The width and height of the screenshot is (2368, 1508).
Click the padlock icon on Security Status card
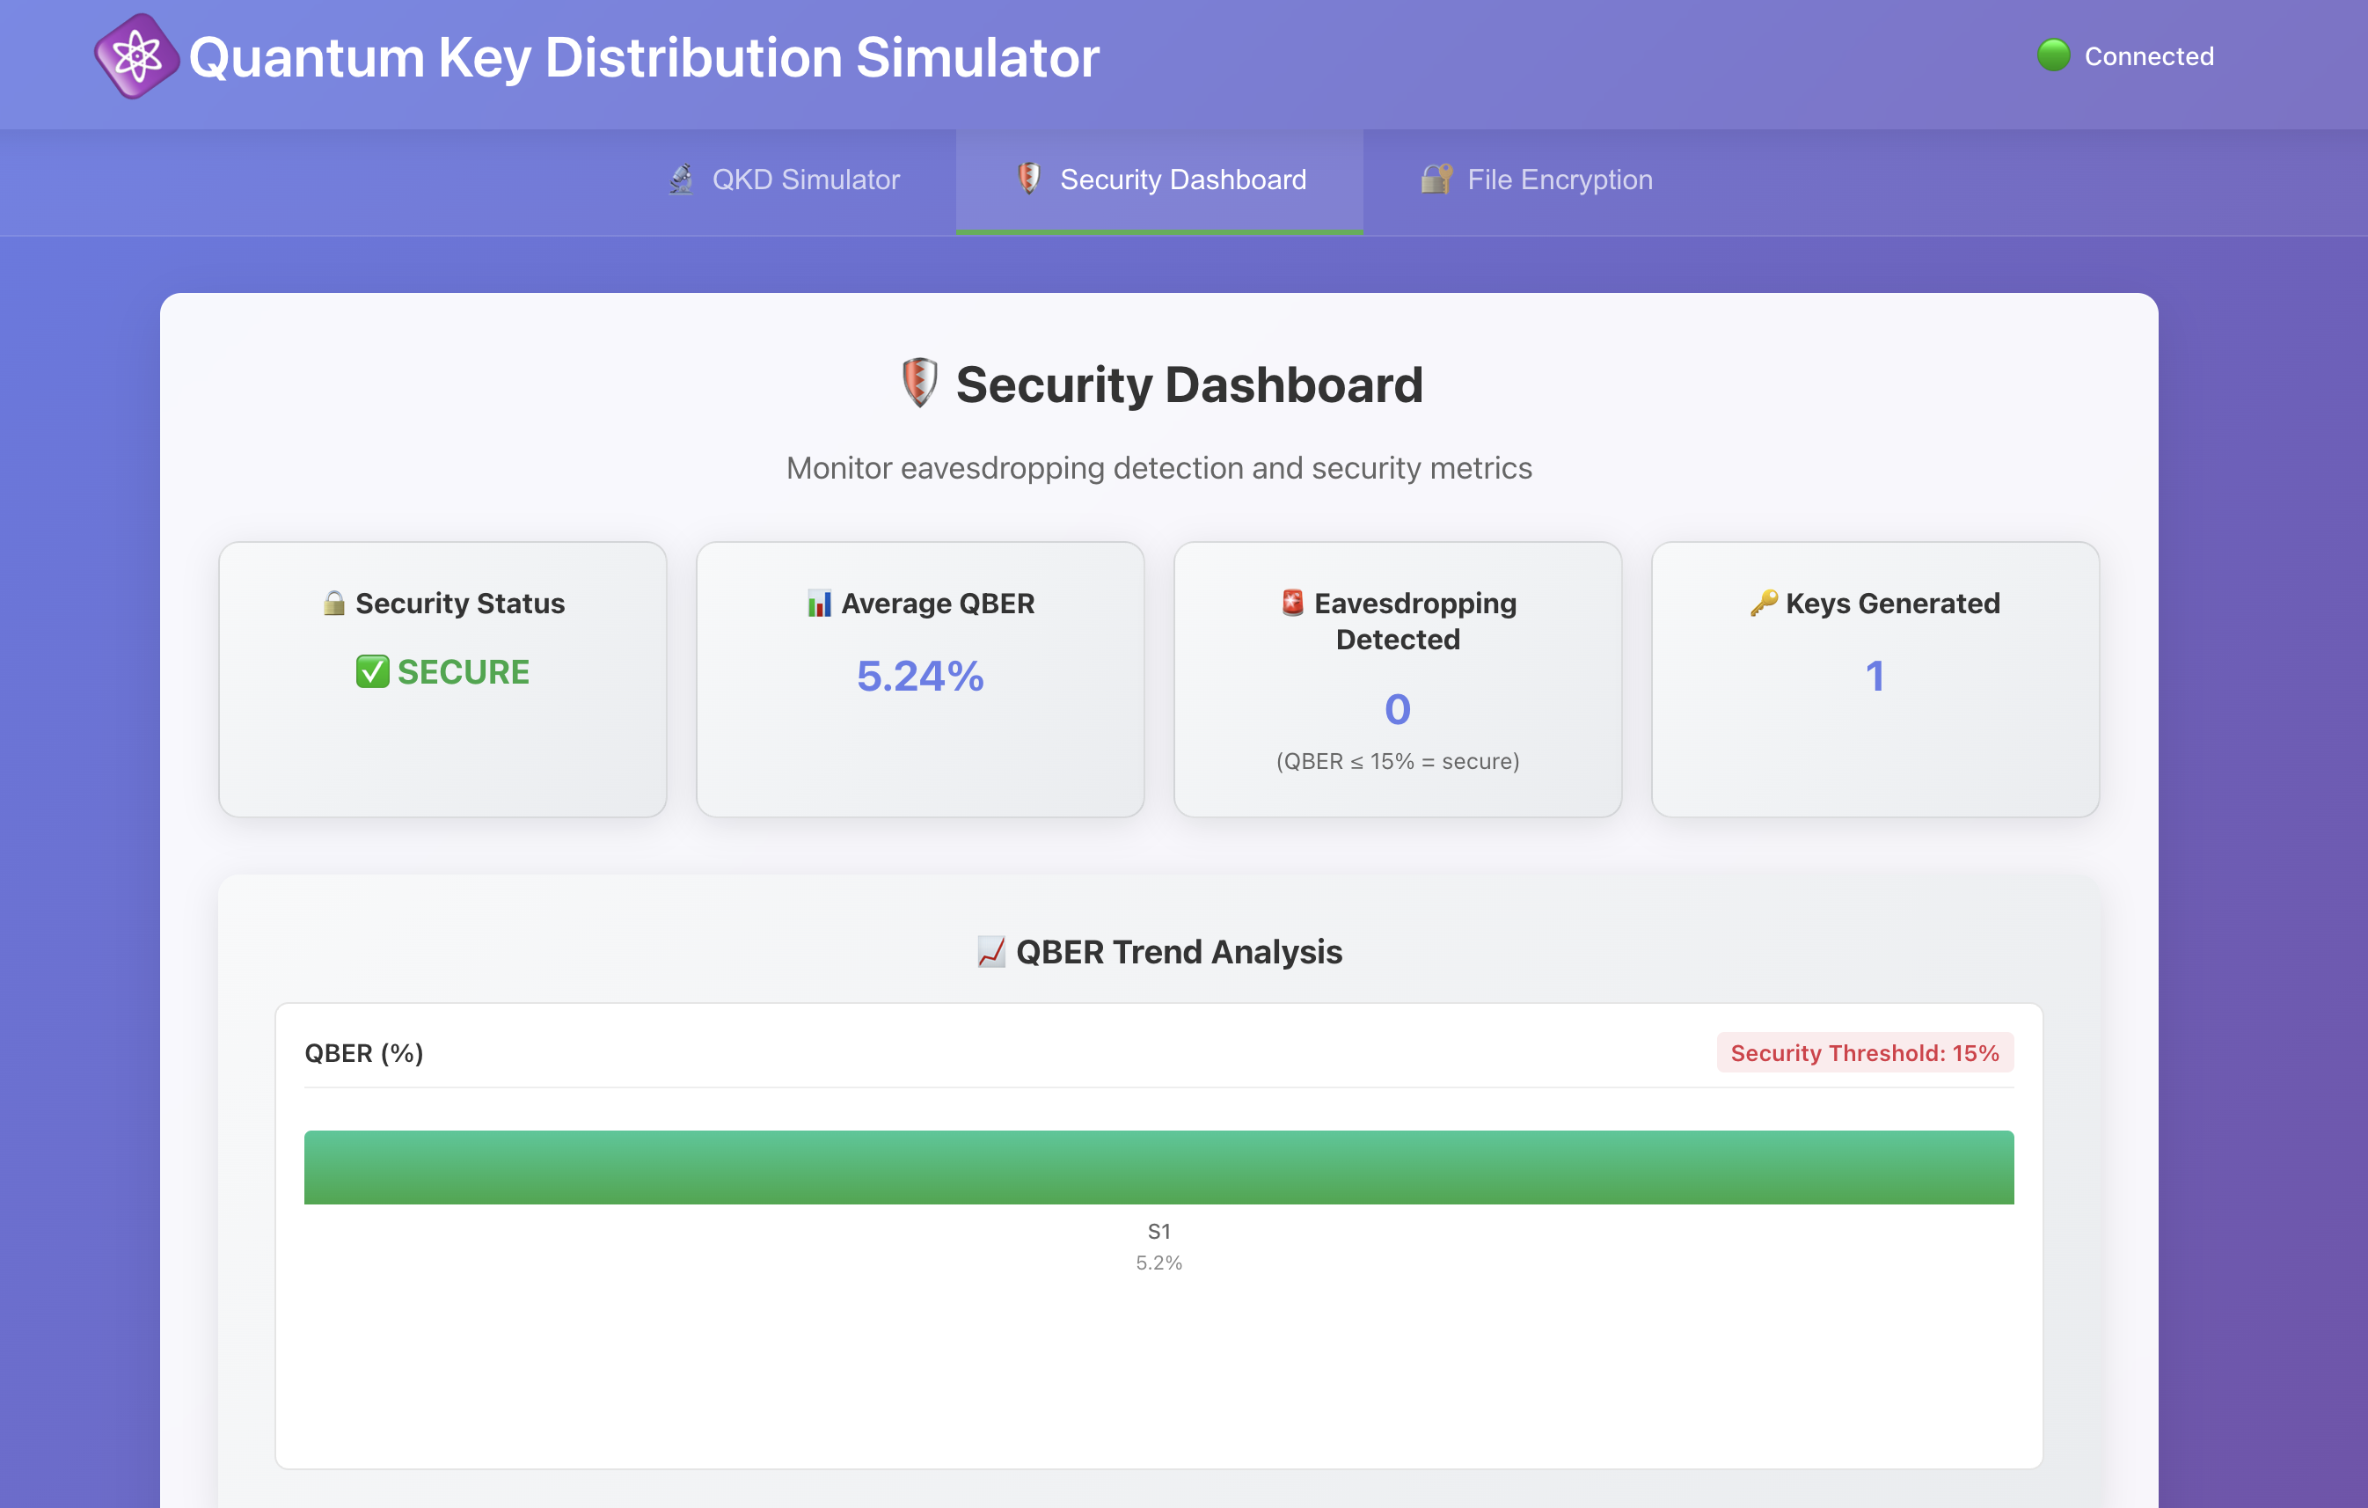[334, 603]
